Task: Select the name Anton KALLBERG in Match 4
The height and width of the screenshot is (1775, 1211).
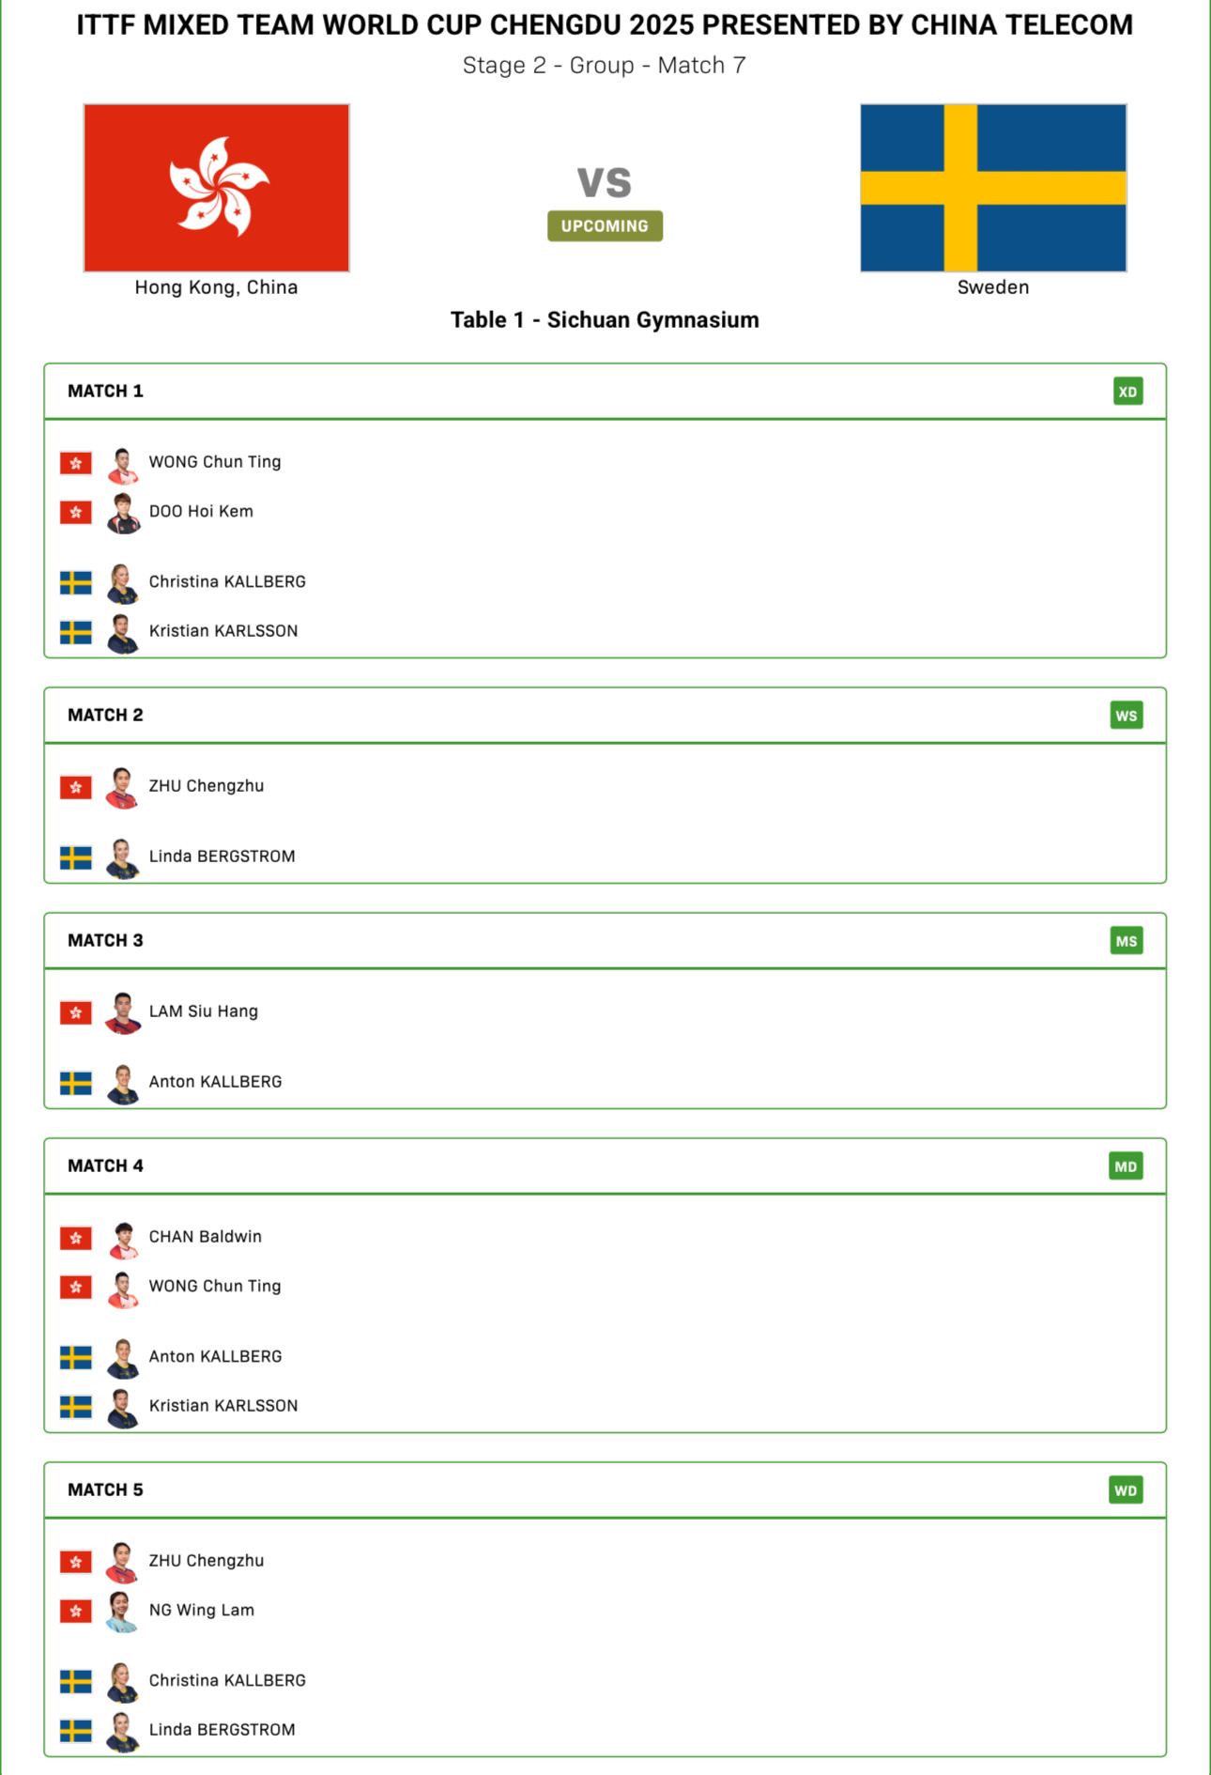Action: tap(216, 1356)
